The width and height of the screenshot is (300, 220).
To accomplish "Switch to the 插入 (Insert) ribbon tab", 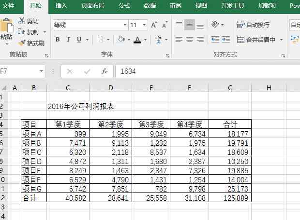I will coord(61,6).
